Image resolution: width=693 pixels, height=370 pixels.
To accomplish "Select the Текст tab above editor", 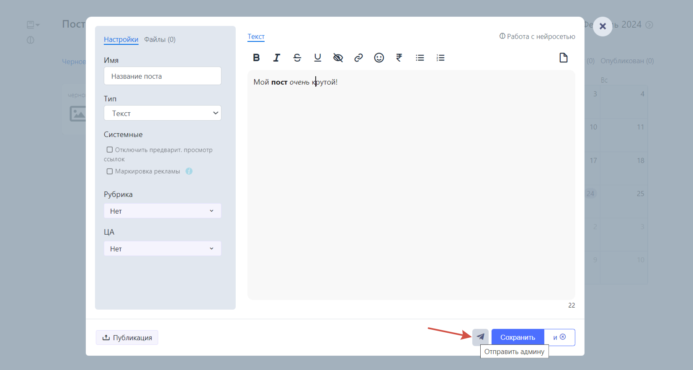I will tap(256, 36).
